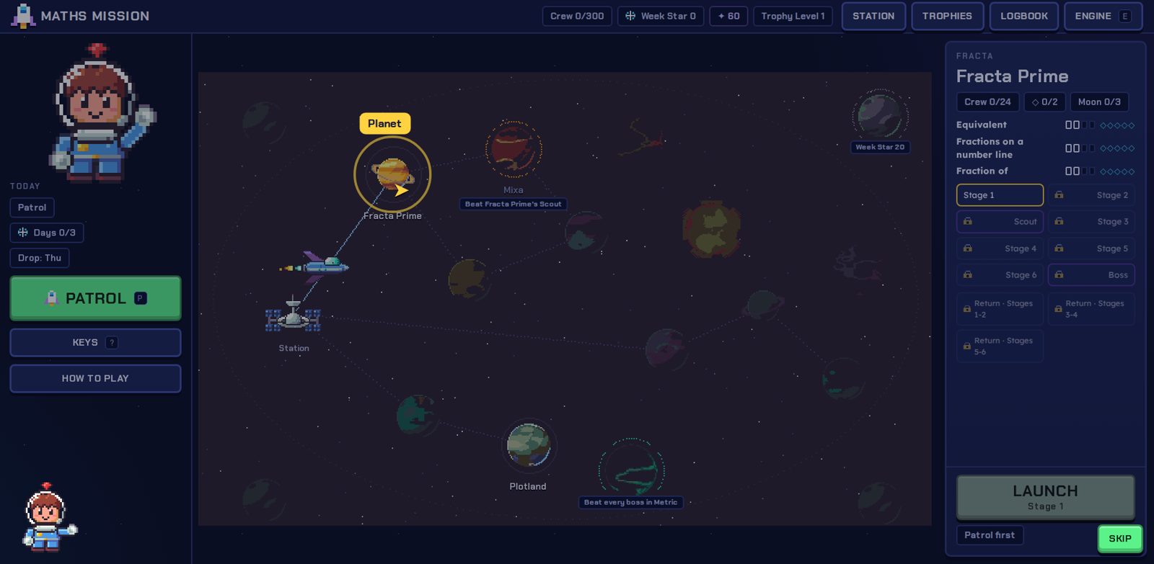The height and width of the screenshot is (564, 1154).
Task: Open How To Play instructions
Action: pos(95,379)
